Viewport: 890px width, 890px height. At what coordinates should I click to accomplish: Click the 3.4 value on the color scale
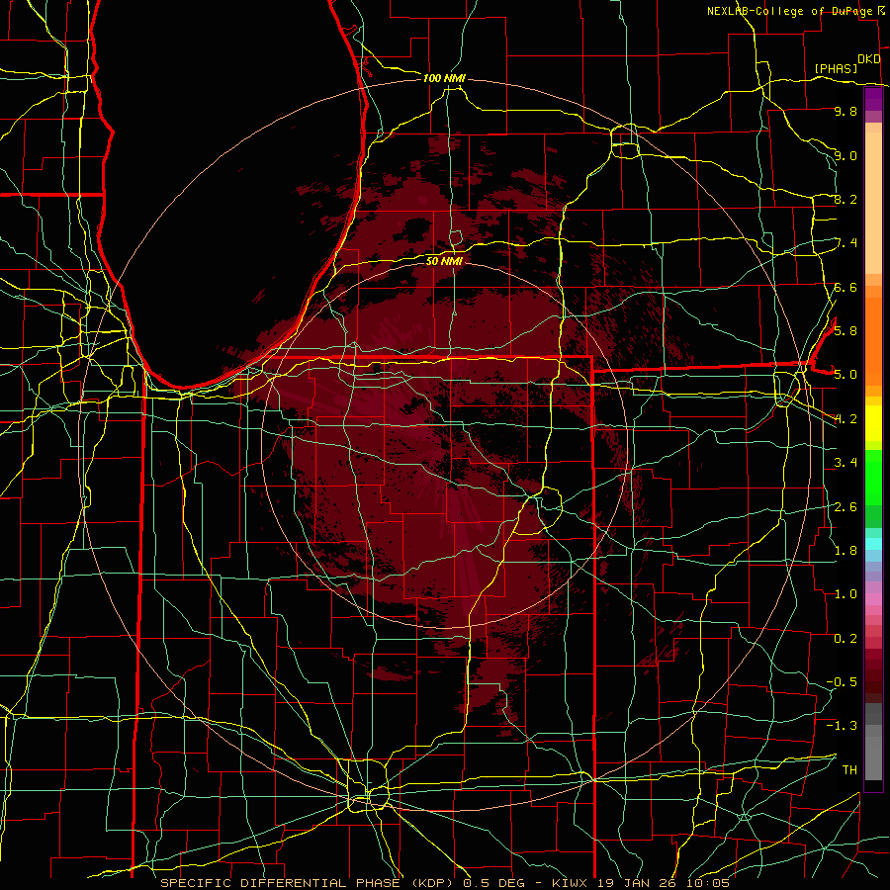[x=845, y=462]
